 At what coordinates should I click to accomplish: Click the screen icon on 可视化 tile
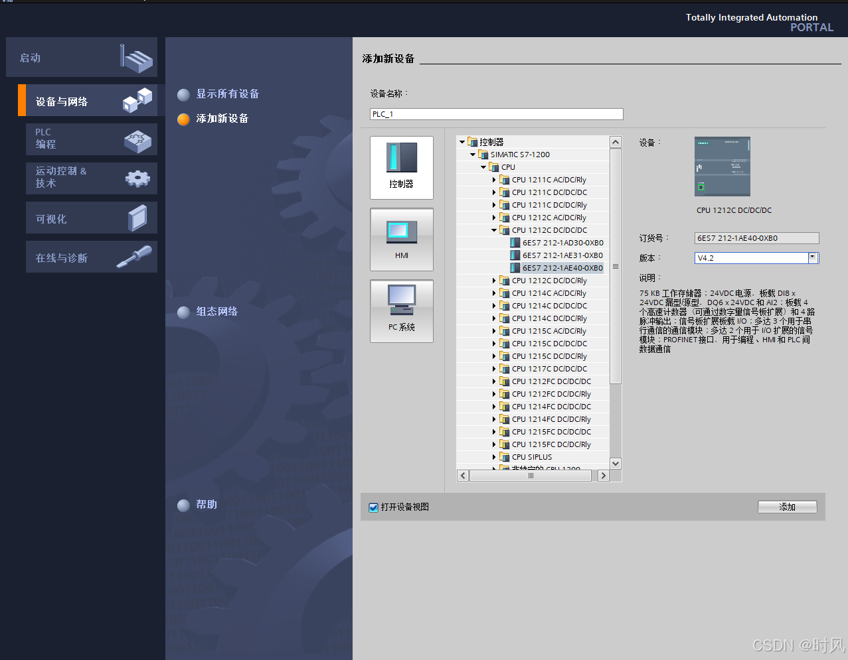(x=137, y=218)
